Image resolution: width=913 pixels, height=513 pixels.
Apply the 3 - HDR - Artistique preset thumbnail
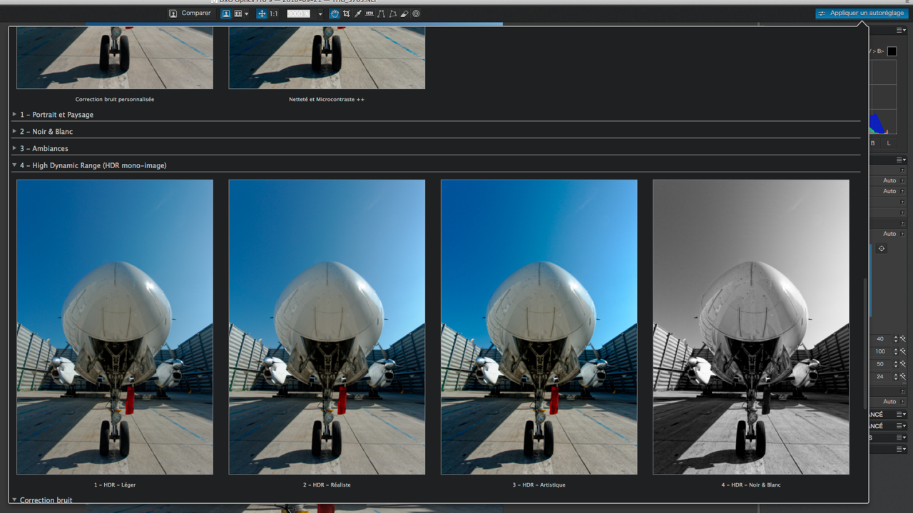539,327
